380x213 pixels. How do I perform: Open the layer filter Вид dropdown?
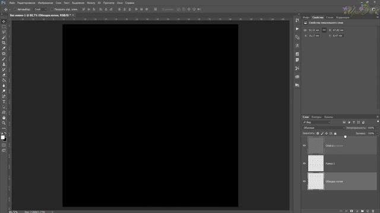(316, 122)
